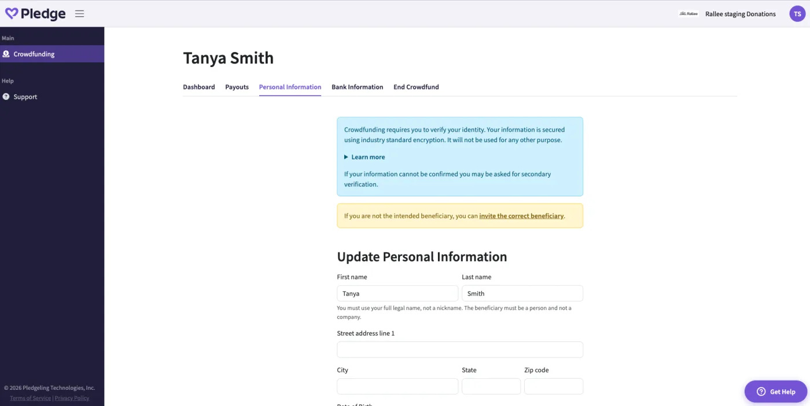This screenshot has height=406, width=810.
Task: Select the Personal Information tab
Action: point(290,87)
